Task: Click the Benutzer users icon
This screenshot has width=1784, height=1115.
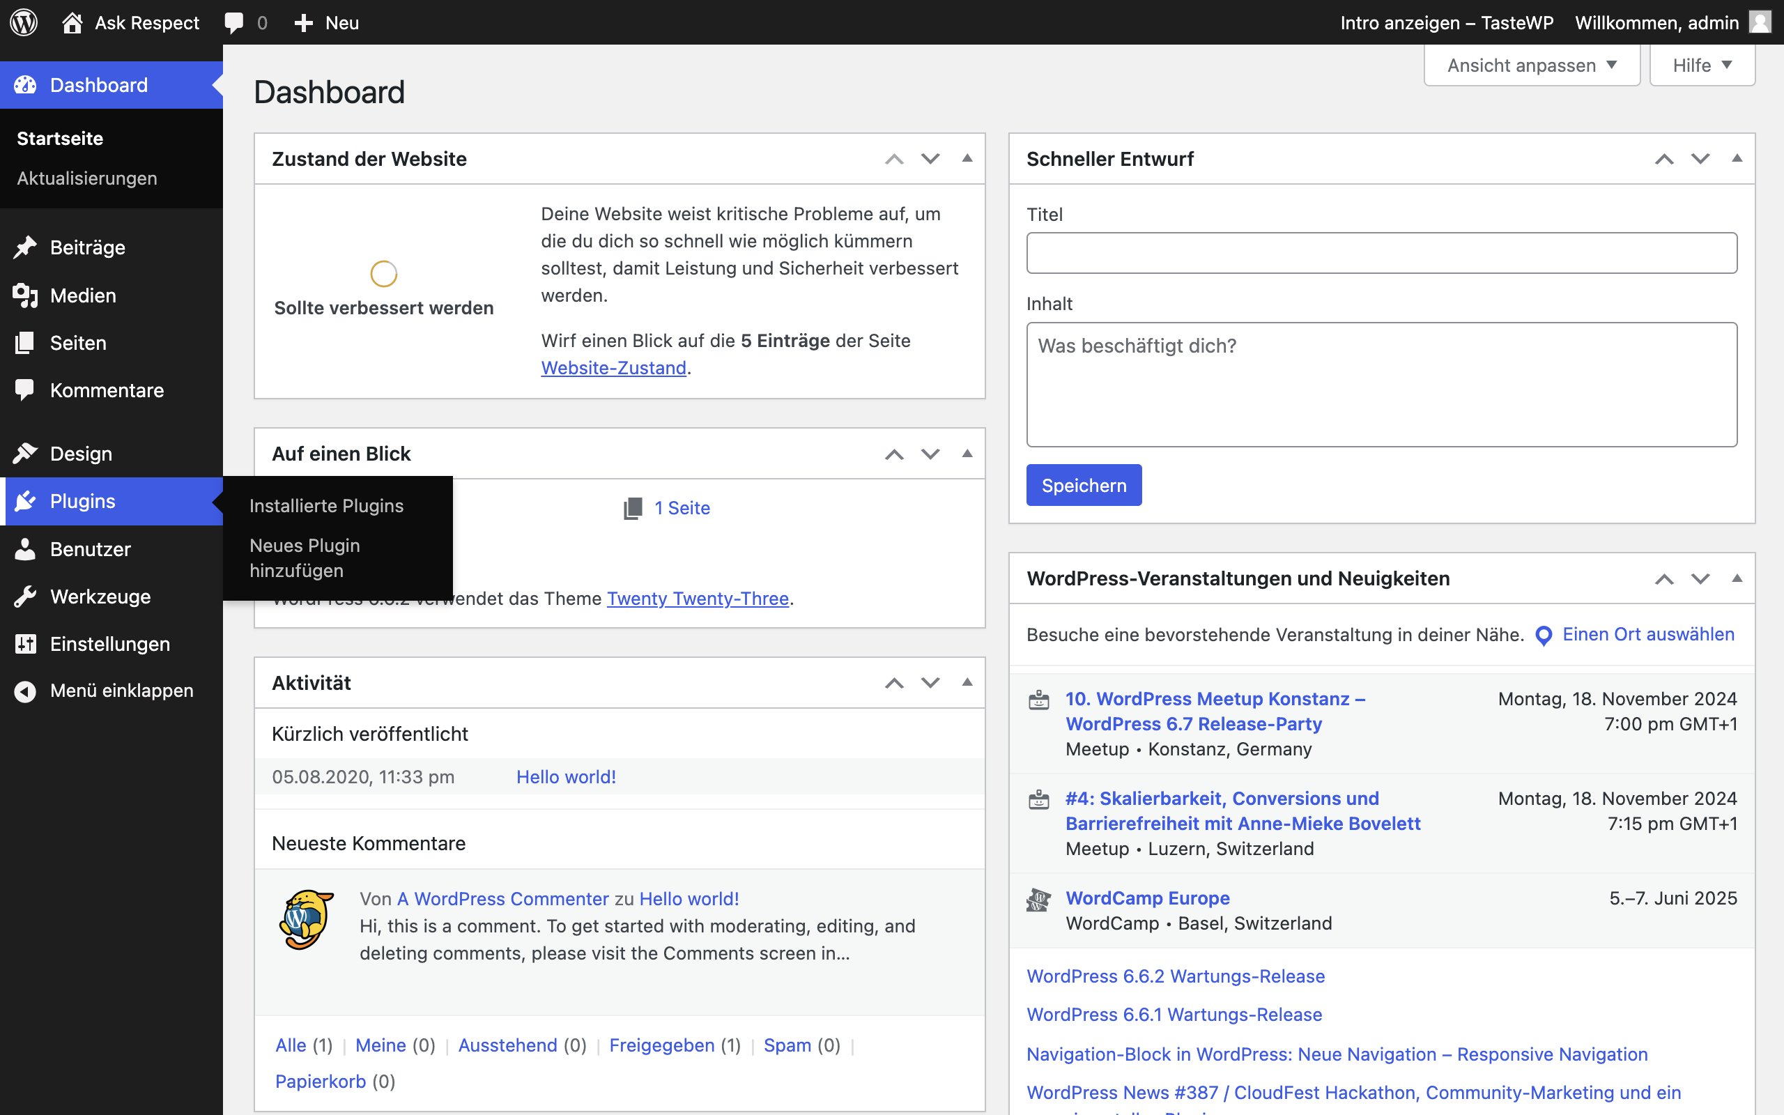Action: (x=25, y=549)
